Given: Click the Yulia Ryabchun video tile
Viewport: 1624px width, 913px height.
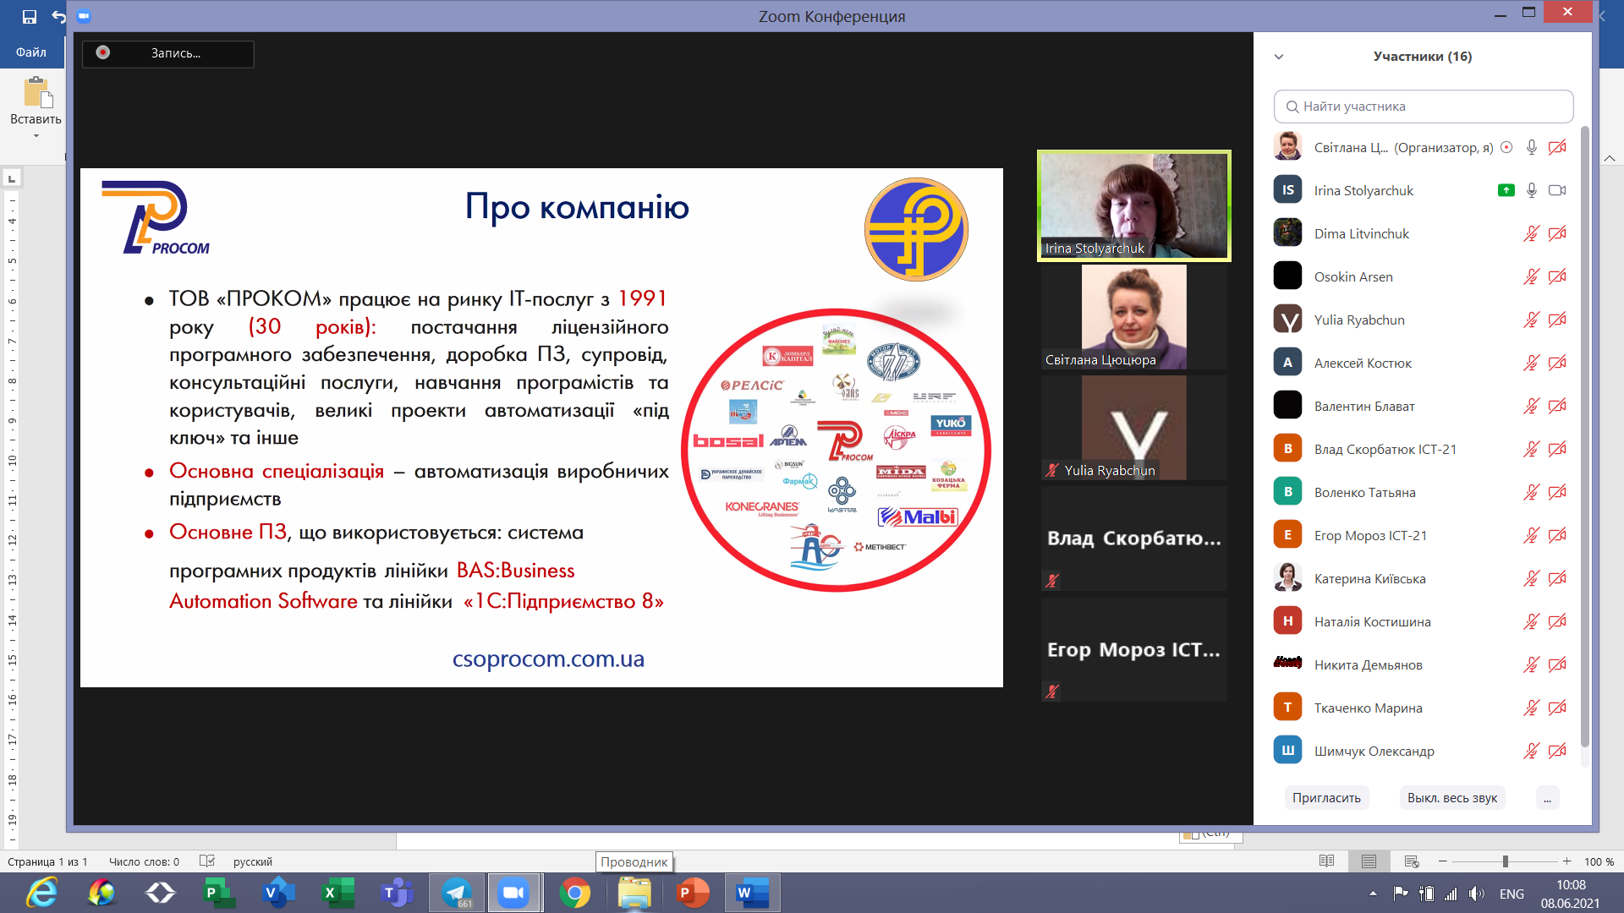Looking at the screenshot, I should [x=1134, y=428].
